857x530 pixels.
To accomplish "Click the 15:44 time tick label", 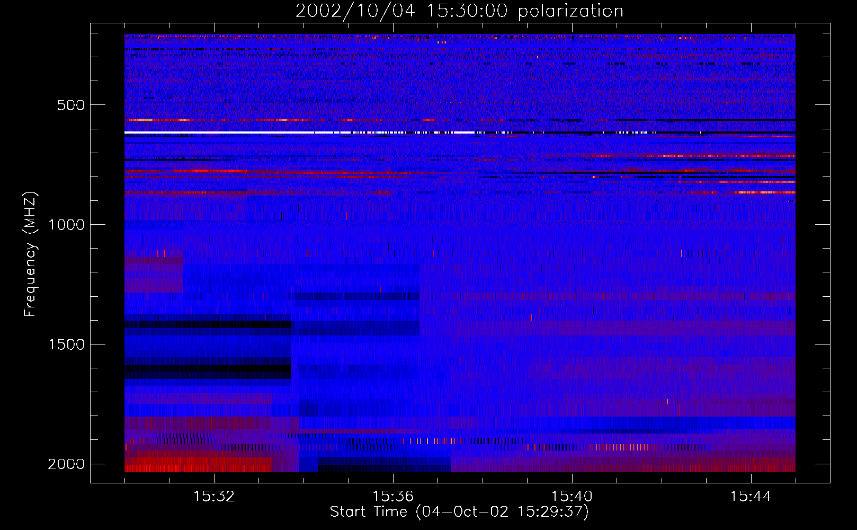I will (751, 497).
